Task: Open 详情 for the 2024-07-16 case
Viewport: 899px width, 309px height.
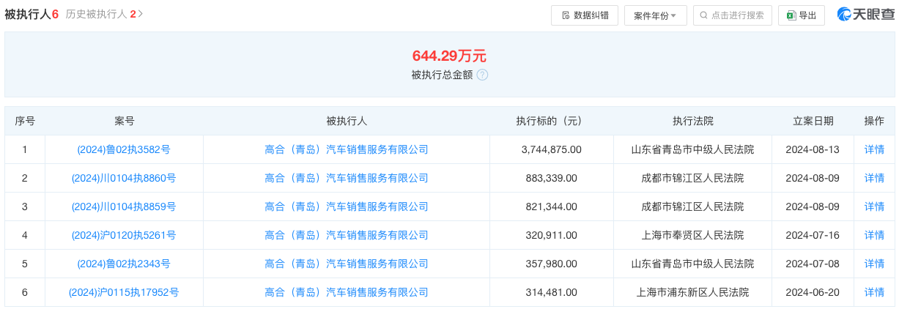Action: [874, 235]
